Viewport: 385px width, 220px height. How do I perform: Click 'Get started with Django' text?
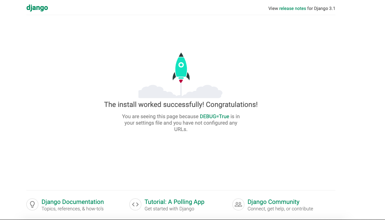(x=169, y=209)
